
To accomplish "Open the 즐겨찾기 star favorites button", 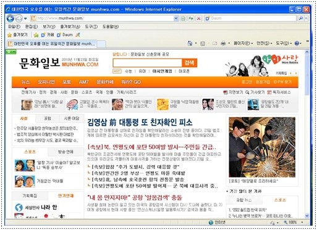I will (17, 35).
